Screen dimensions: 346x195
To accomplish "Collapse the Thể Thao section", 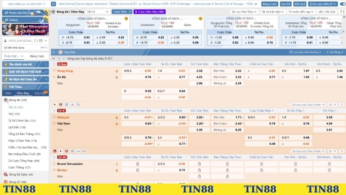I will click(x=26, y=87).
